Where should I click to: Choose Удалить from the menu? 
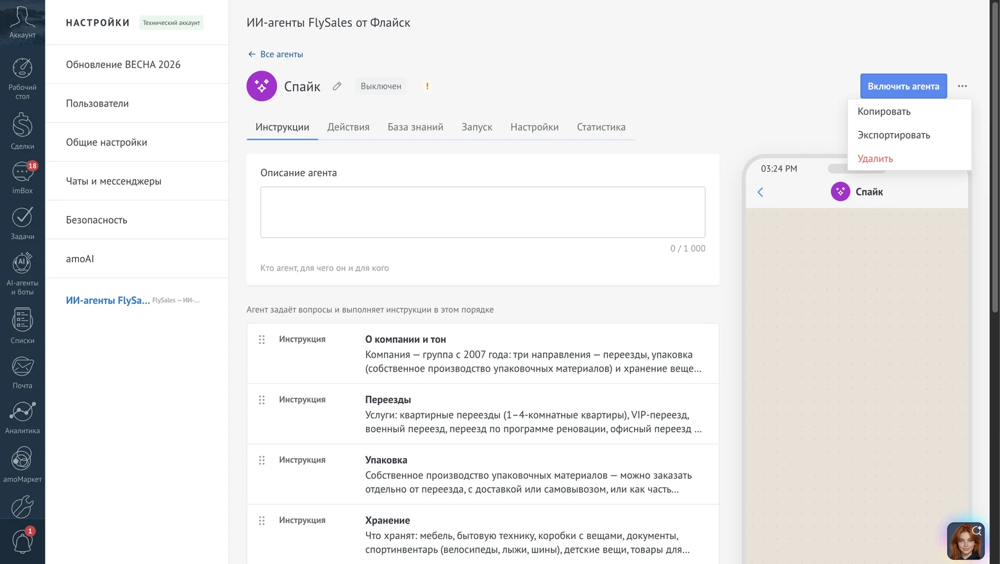(x=909, y=159)
